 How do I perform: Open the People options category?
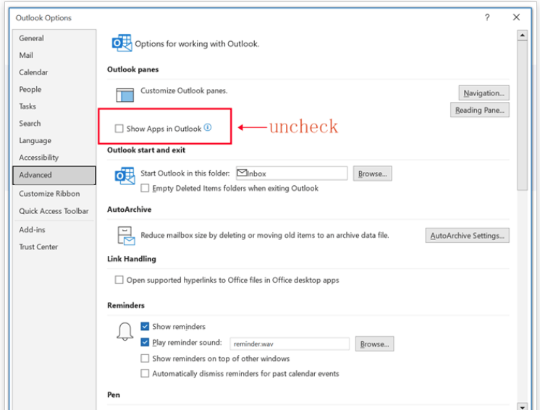(54, 90)
